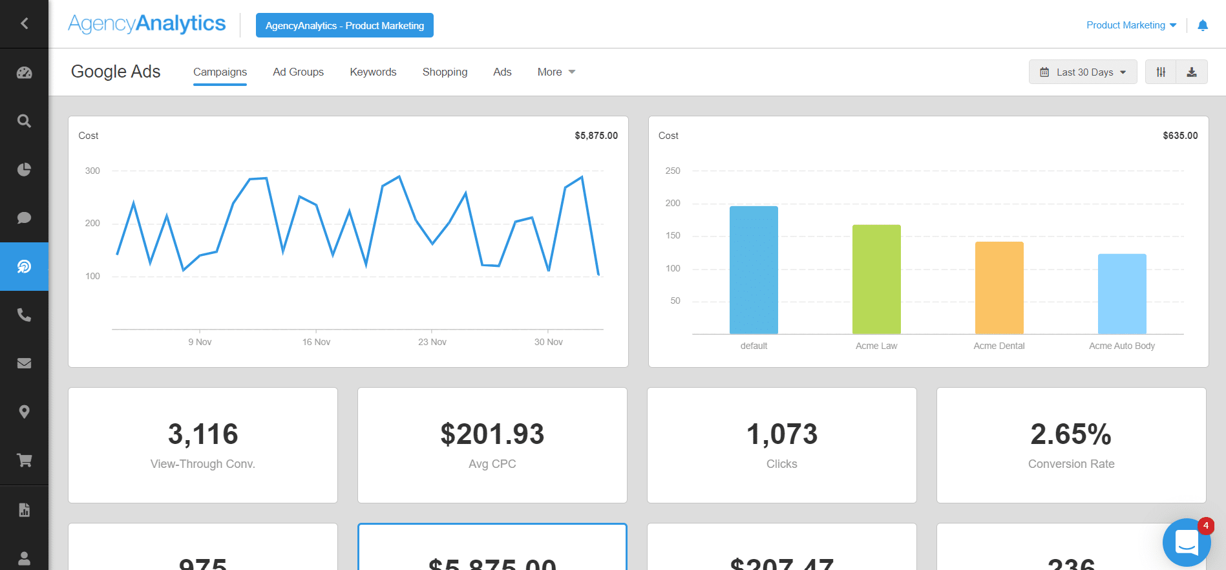Switch to the Ad Groups tab
This screenshot has height=570, width=1226.
click(298, 72)
